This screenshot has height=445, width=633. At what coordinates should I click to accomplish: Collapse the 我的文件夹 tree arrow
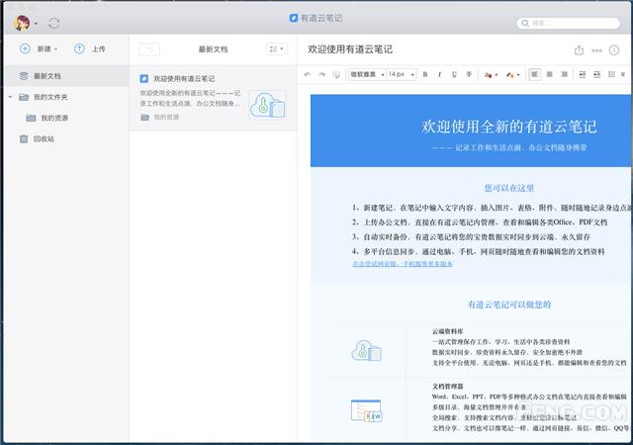click(10, 97)
